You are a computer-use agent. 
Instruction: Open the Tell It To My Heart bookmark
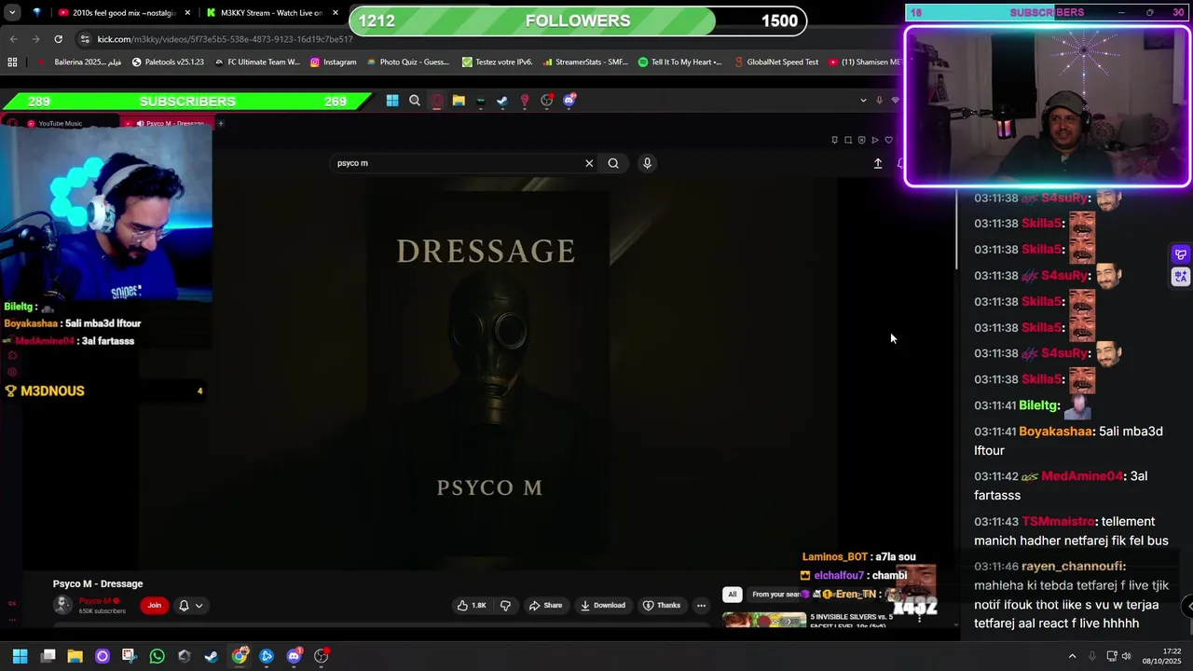coord(679,62)
